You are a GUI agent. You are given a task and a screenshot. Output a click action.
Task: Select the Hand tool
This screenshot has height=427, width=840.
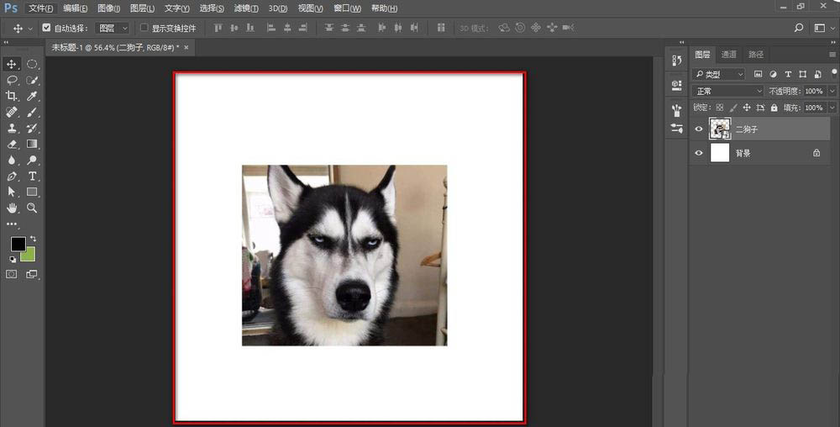point(11,208)
